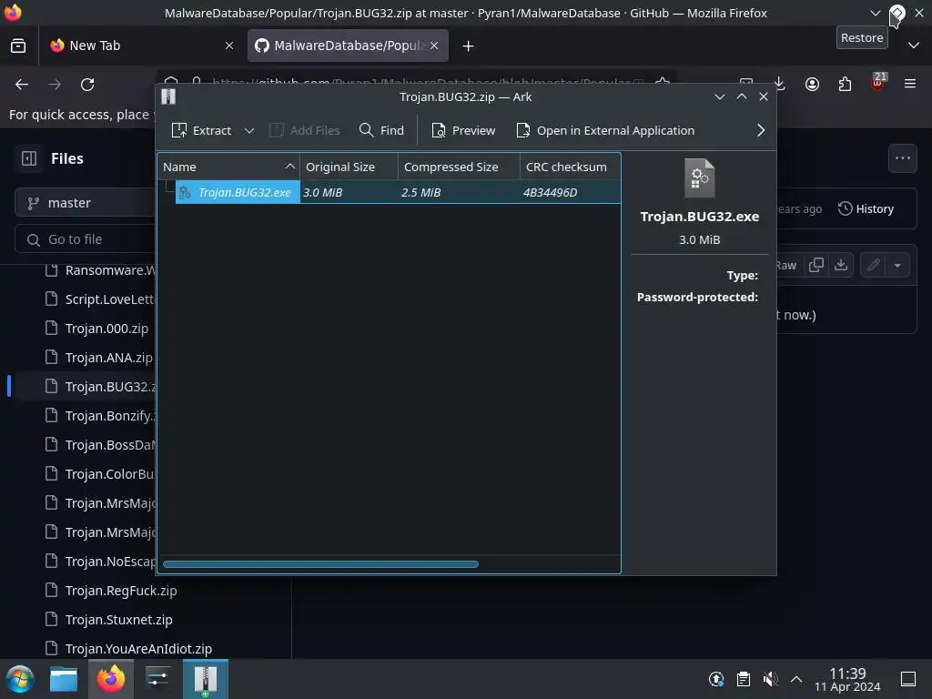932x699 pixels.
Task: Open the clock showing 11:39
Action: click(x=847, y=679)
